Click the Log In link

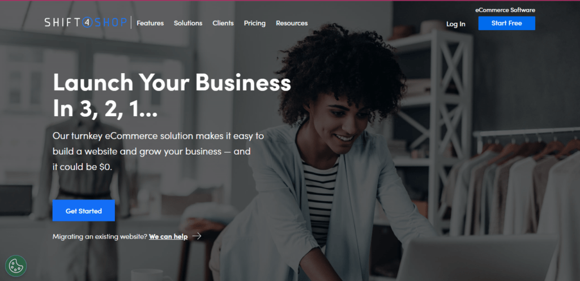tap(456, 24)
